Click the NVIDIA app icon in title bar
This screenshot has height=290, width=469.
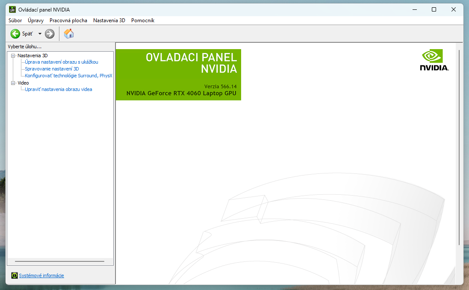point(12,9)
